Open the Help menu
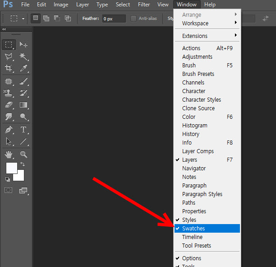 tap(210, 5)
